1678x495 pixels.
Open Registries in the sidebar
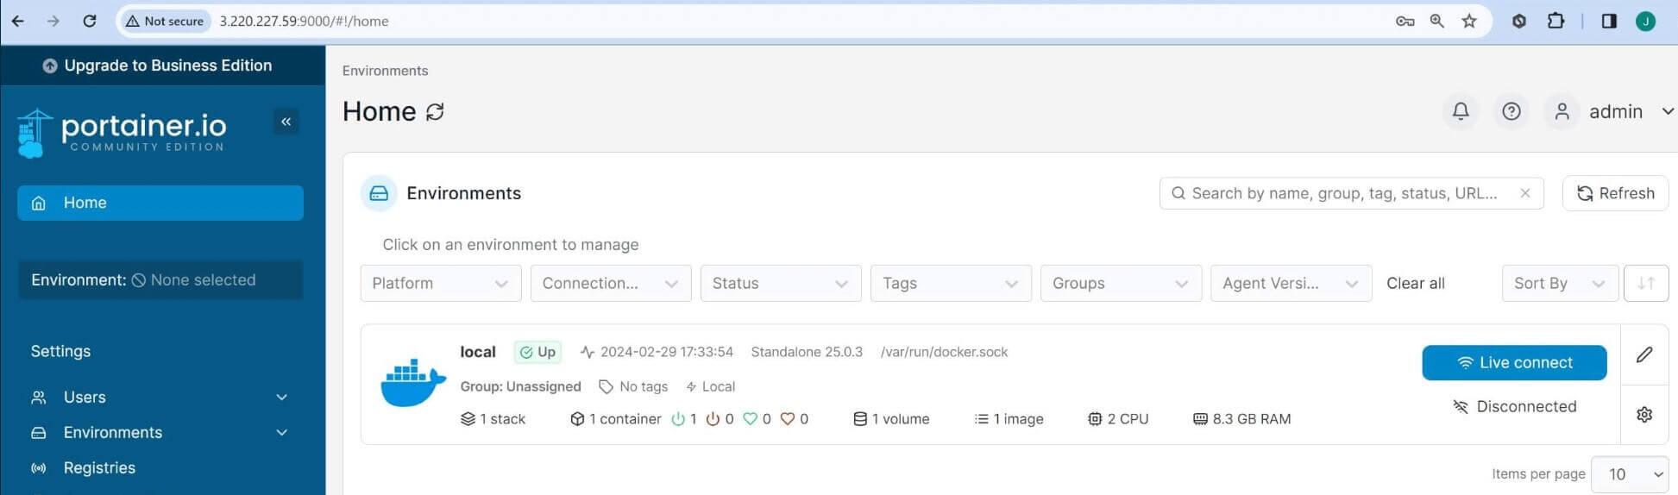(x=99, y=468)
